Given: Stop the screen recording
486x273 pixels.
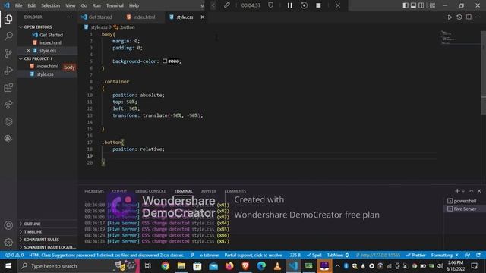Looking at the screenshot, I should [318, 5].
